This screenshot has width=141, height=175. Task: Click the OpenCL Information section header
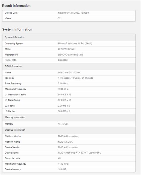[x=15, y=130]
